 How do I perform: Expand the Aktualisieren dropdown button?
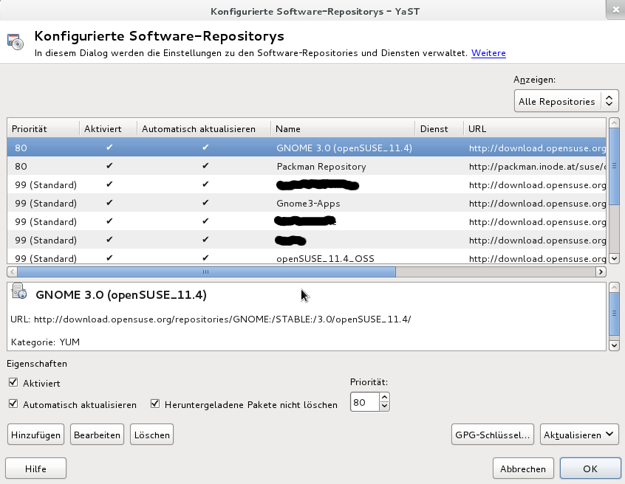[x=578, y=435]
